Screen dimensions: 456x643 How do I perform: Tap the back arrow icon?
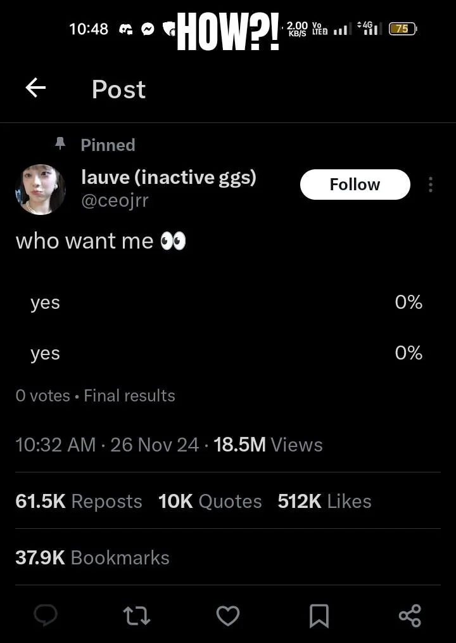[35, 88]
